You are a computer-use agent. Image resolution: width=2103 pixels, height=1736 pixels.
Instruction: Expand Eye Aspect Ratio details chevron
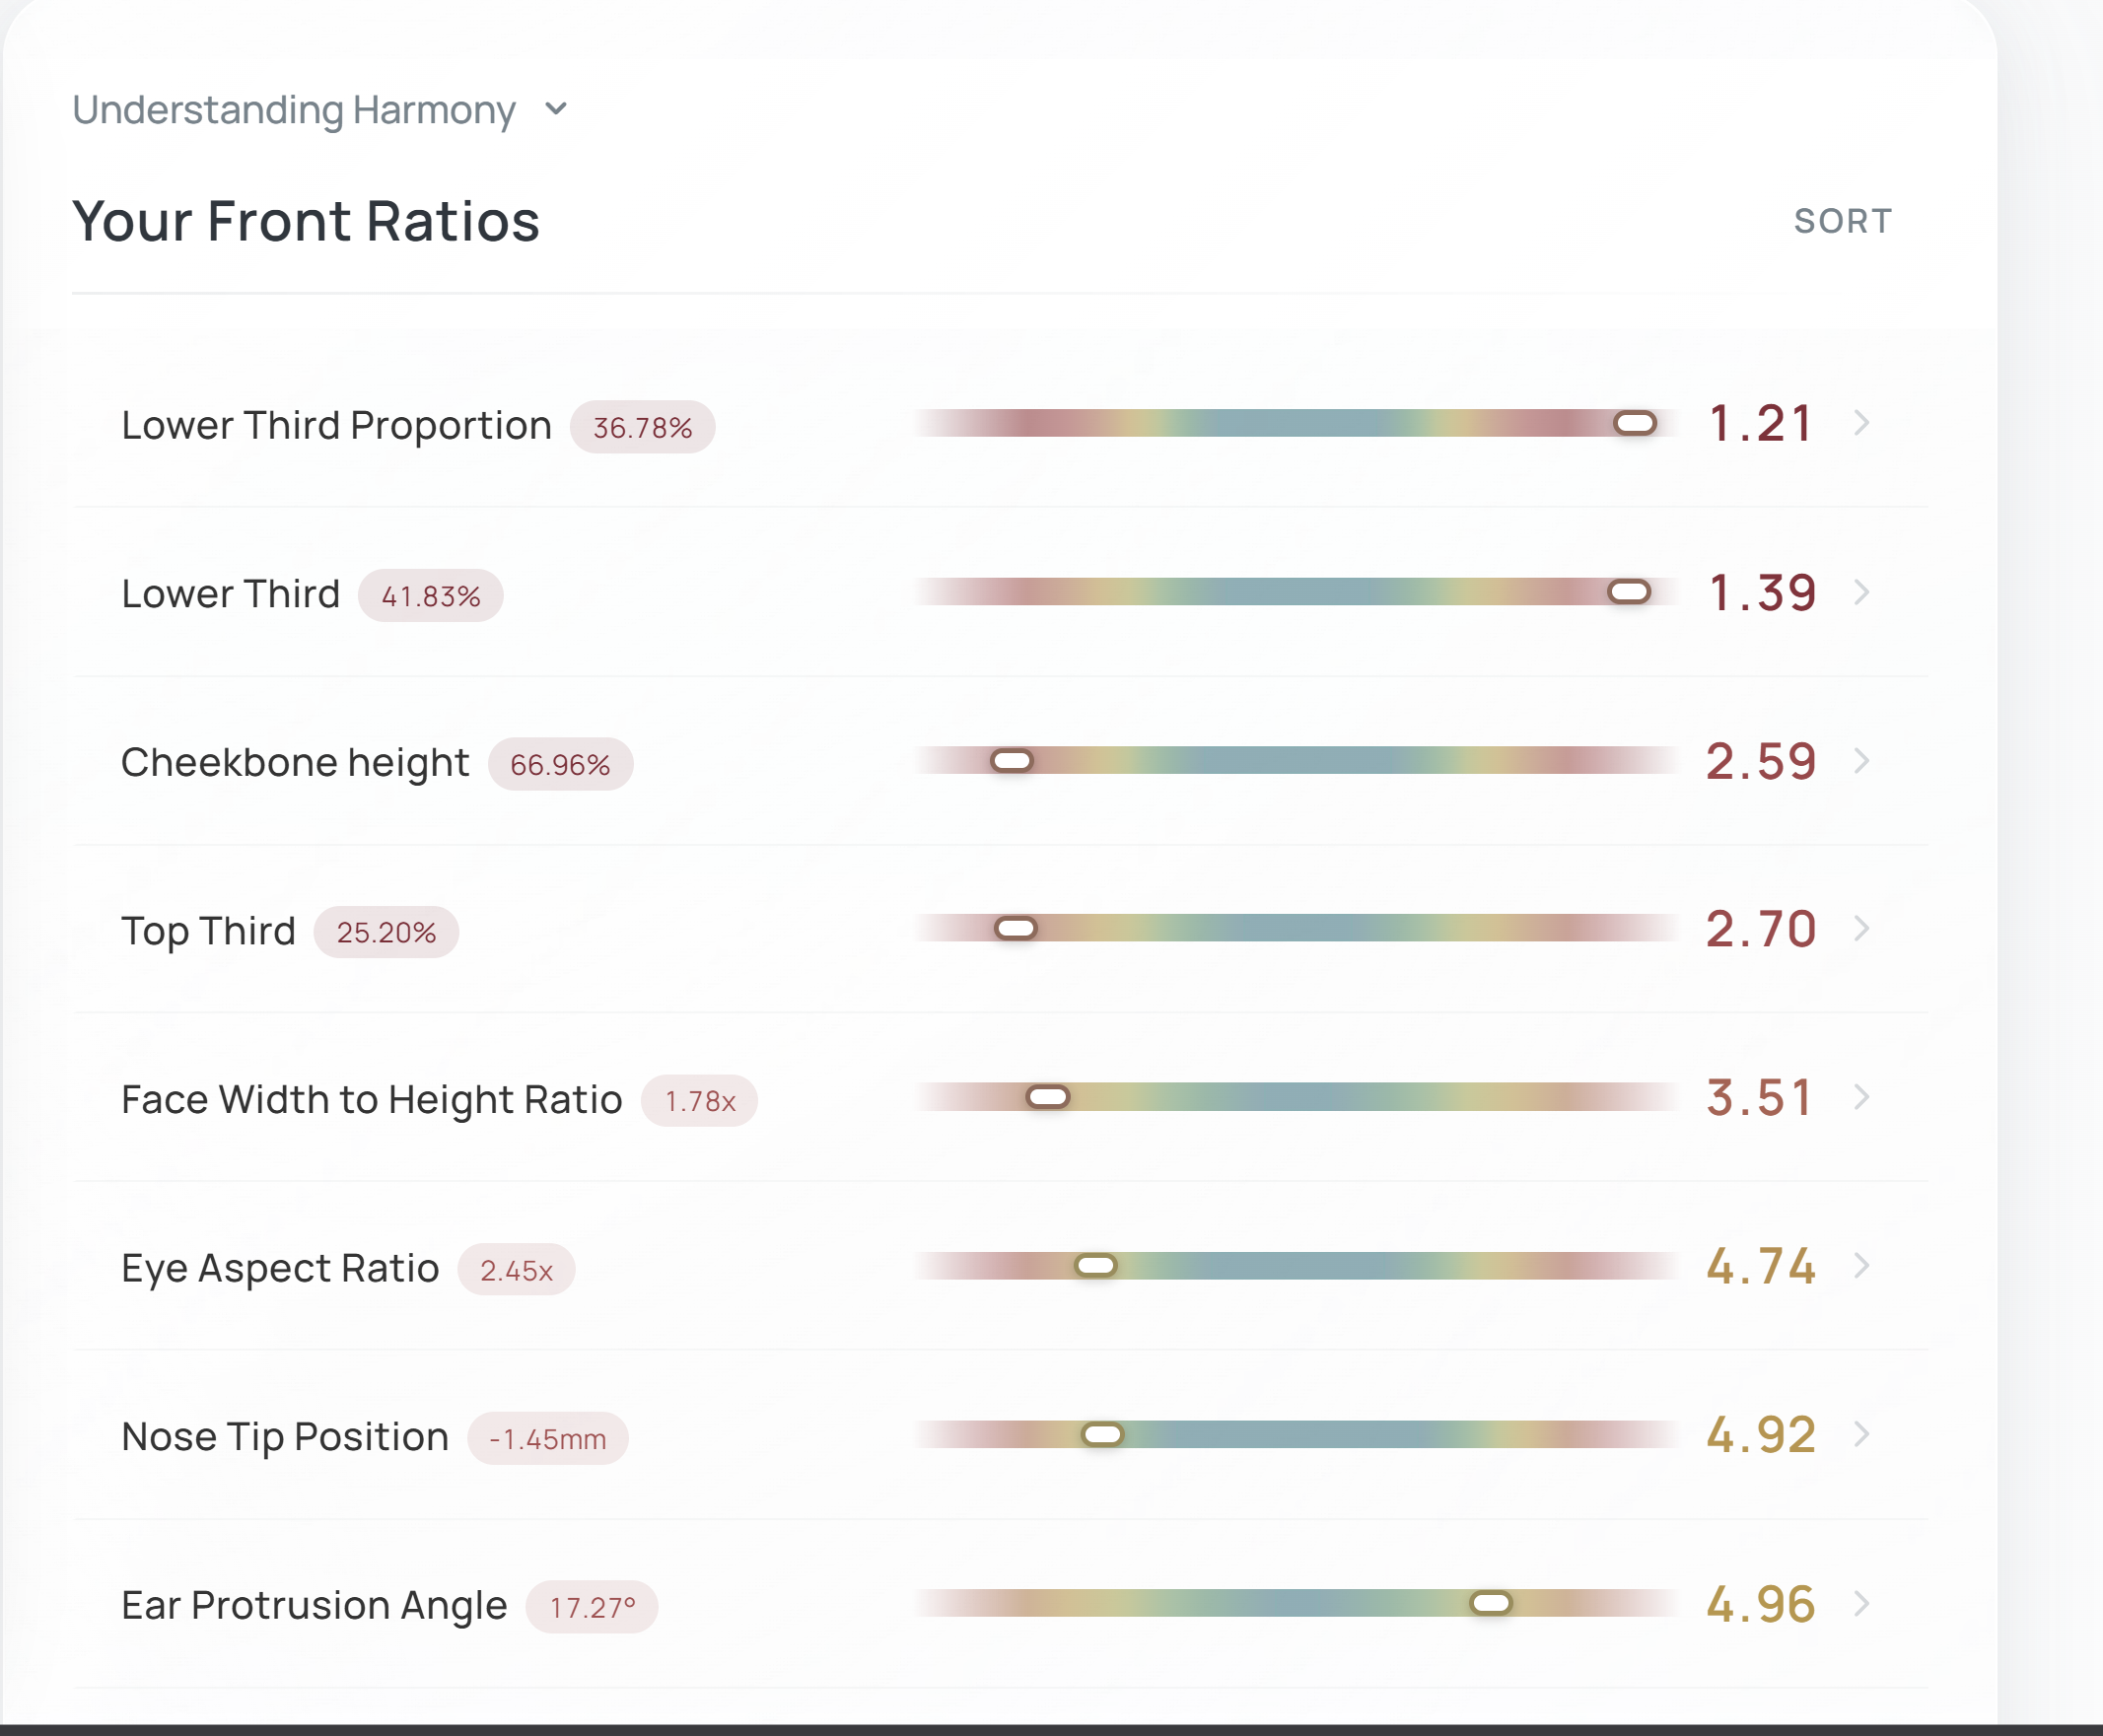1861,1266
